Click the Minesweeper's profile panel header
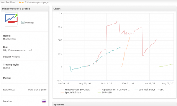Screen dimensions: 177x106 coord(25,8)
